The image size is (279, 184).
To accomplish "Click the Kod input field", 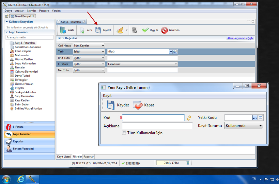I will 153,118.
